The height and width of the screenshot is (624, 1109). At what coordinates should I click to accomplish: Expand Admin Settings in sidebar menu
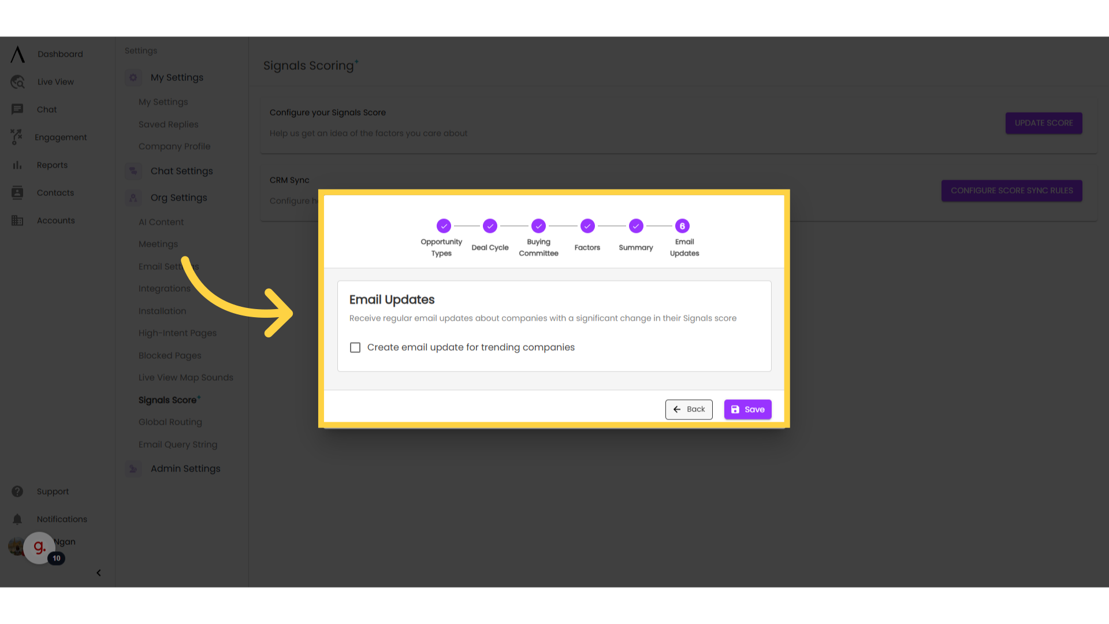tap(185, 468)
